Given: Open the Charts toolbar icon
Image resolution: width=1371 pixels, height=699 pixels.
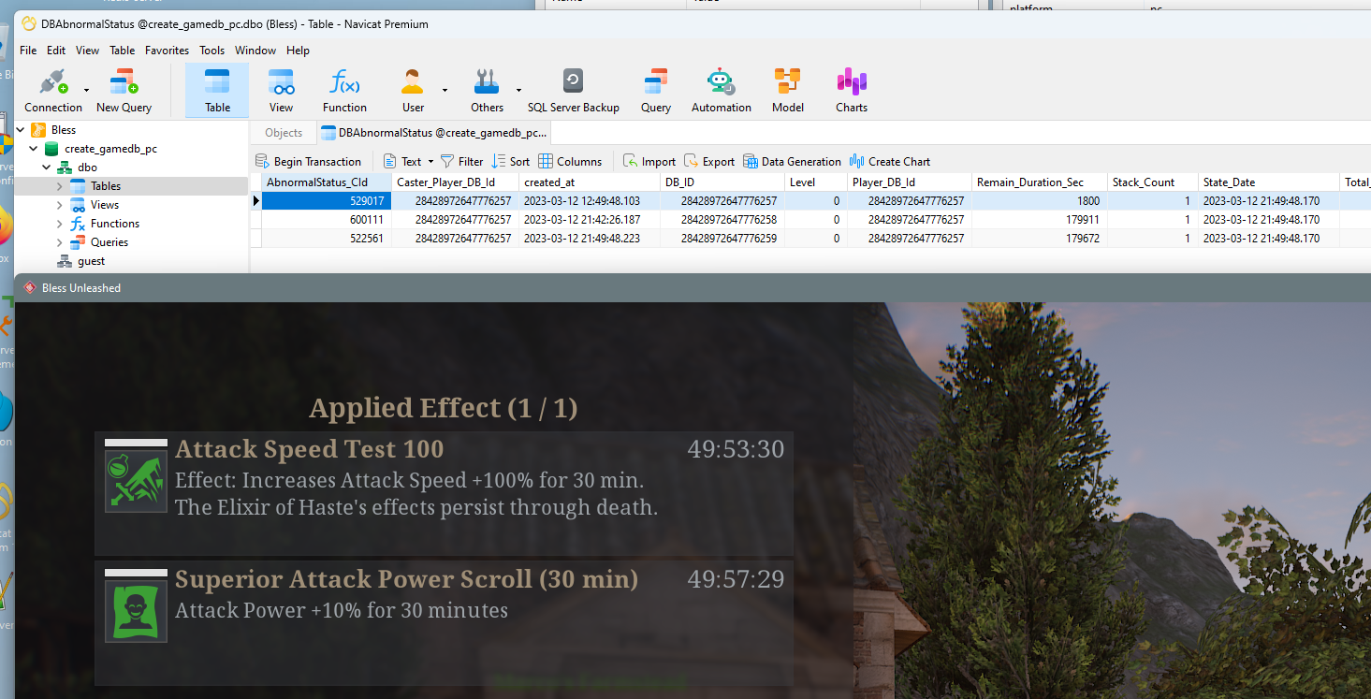Looking at the screenshot, I should click(852, 91).
